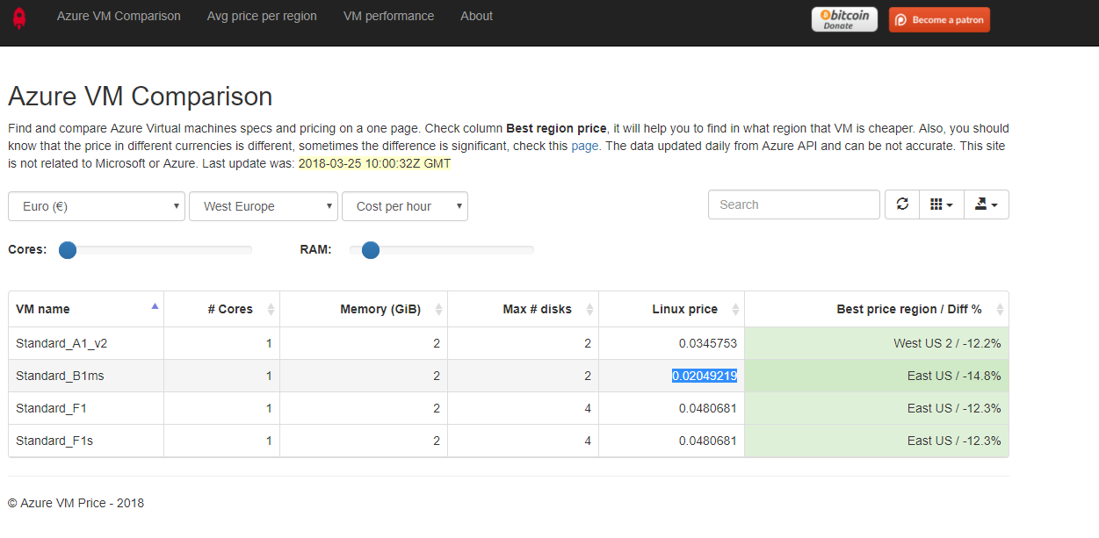Click the Standard_F1s VM name cell

86,441
